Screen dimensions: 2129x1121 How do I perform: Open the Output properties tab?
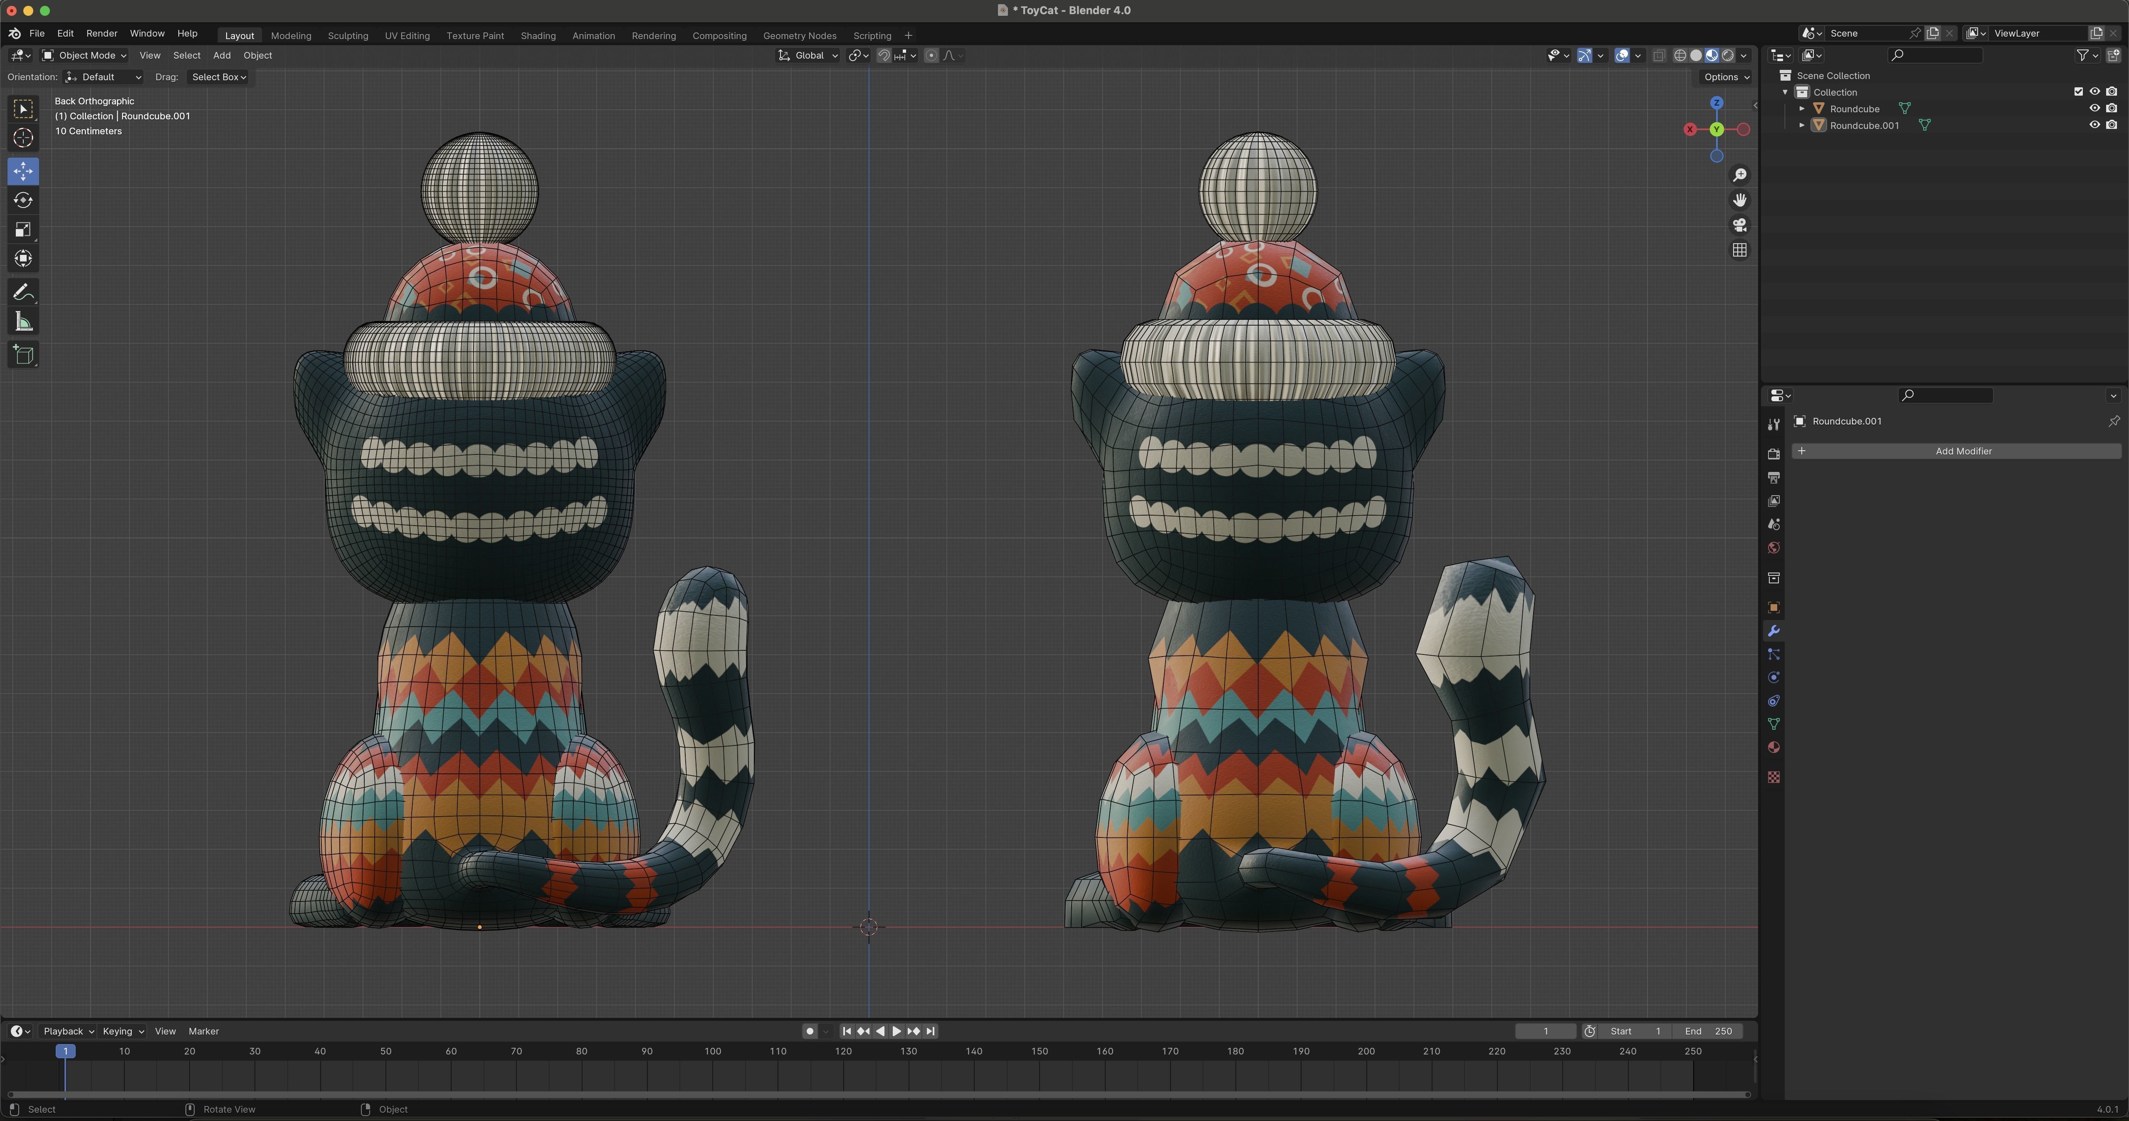click(x=1773, y=477)
